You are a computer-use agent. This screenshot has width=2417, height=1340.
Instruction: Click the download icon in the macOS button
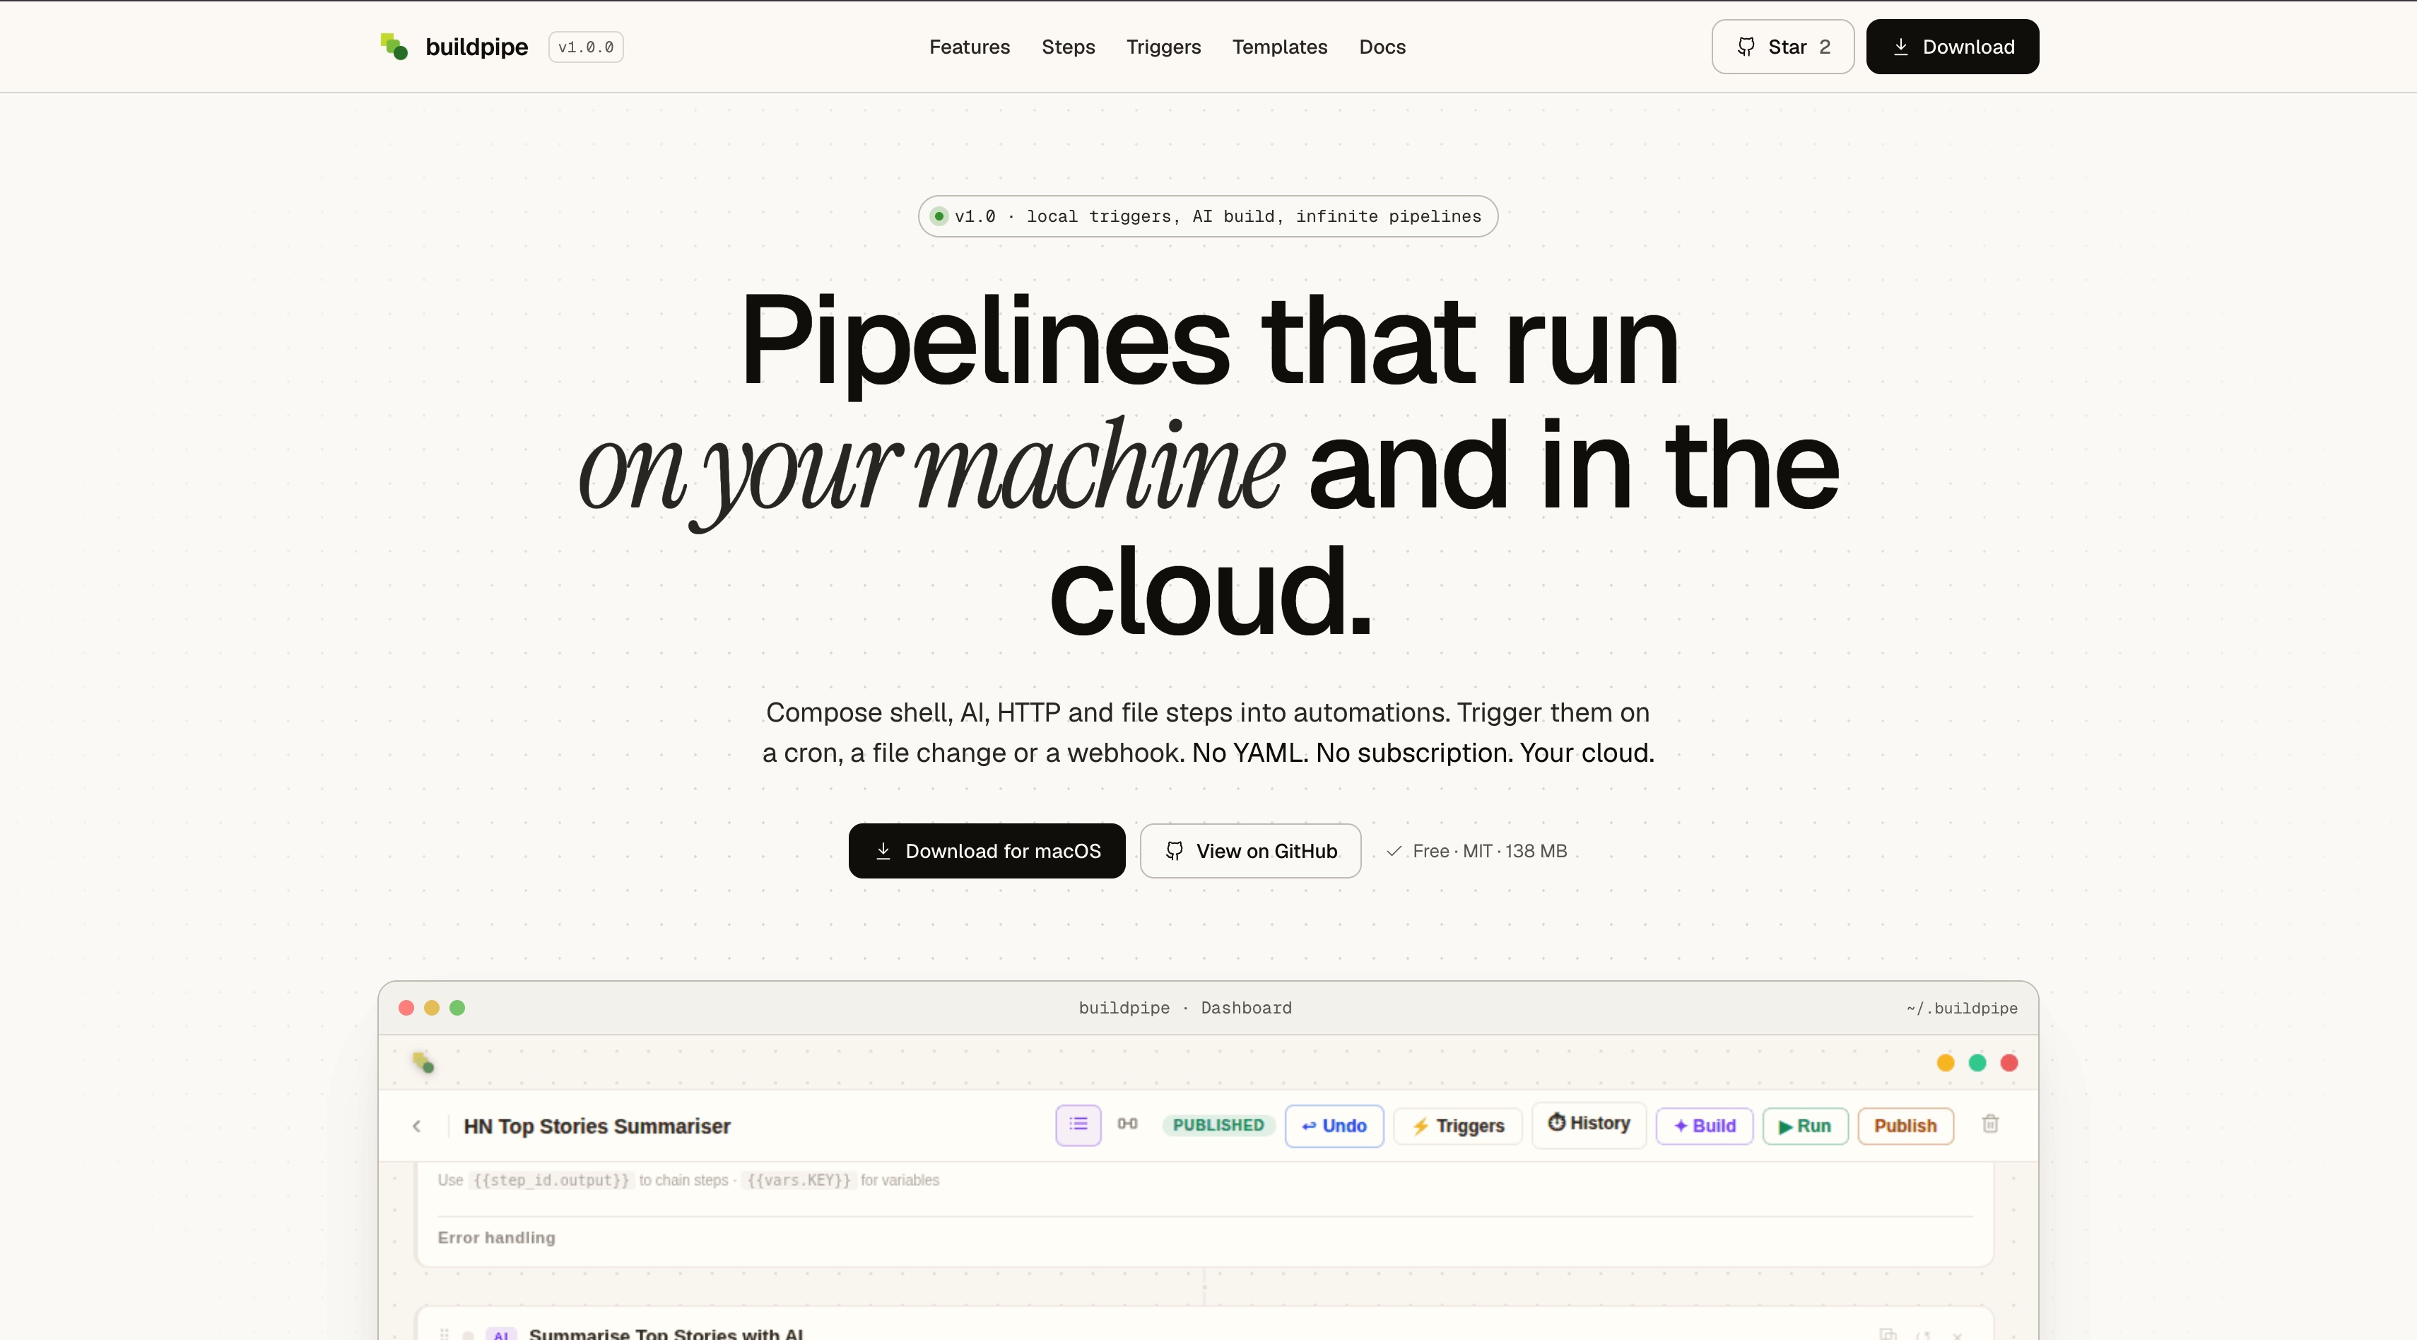pos(883,851)
